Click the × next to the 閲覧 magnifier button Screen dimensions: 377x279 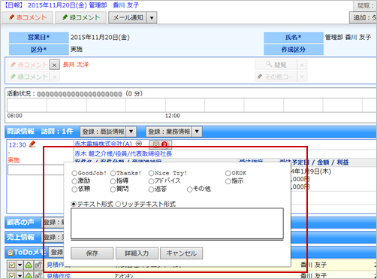302,65
